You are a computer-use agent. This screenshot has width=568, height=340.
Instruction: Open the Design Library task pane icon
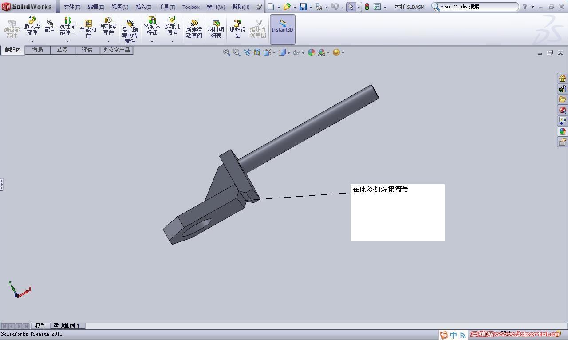point(562,89)
